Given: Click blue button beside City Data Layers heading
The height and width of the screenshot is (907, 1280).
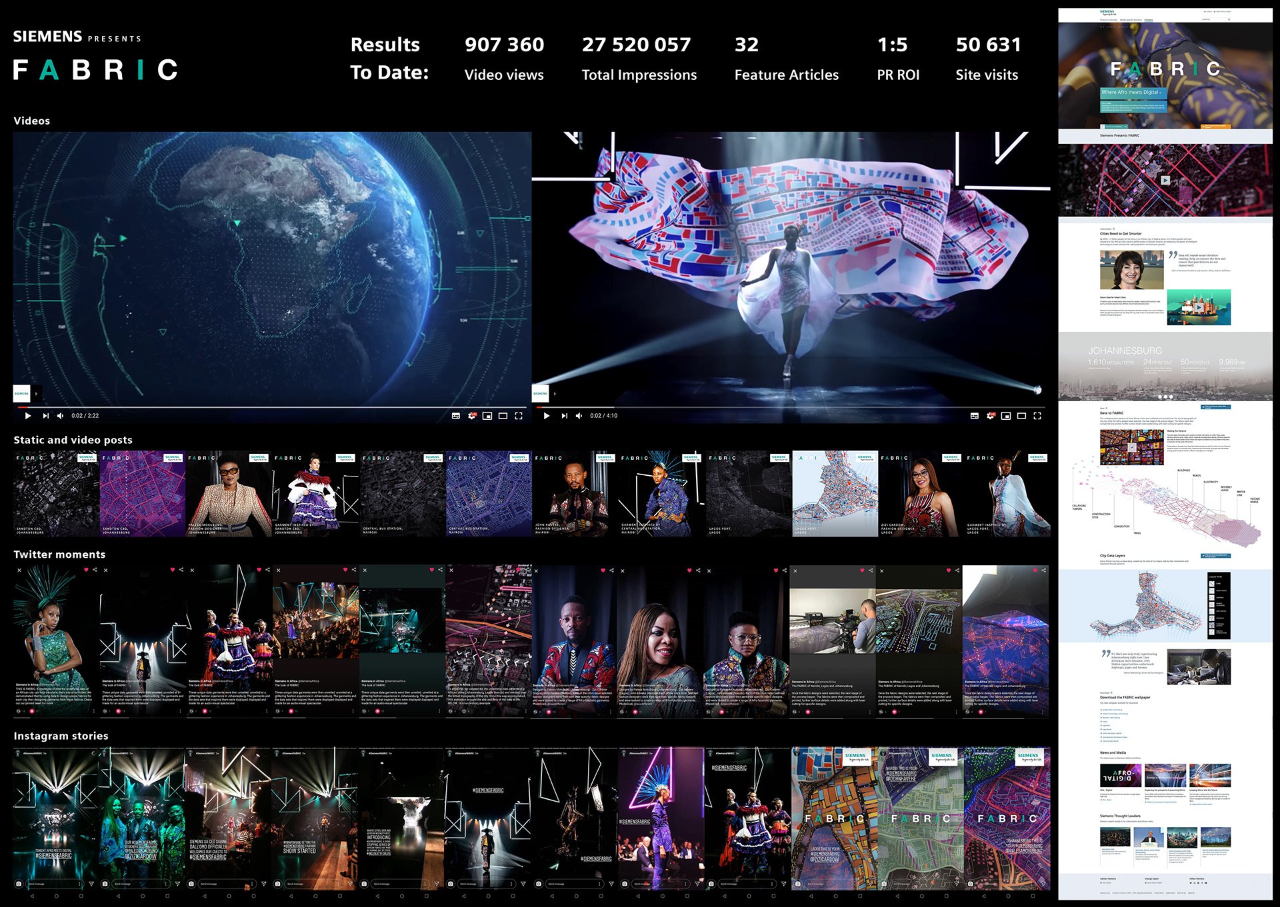Looking at the screenshot, I should (1216, 555).
